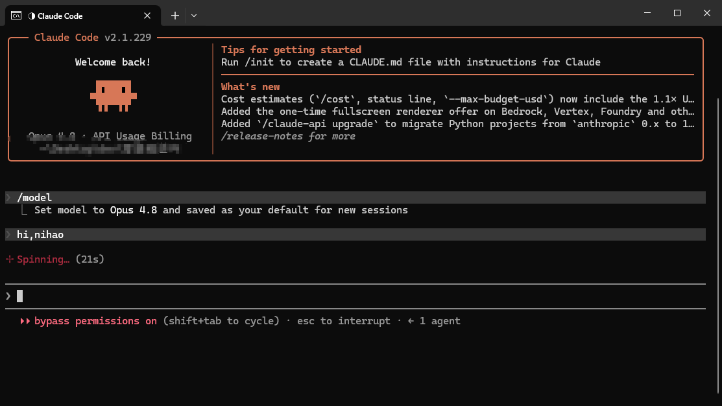Screen dimensions: 722x406
Task: Click 'Run /init to create' tip line
Action: tap(411, 62)
